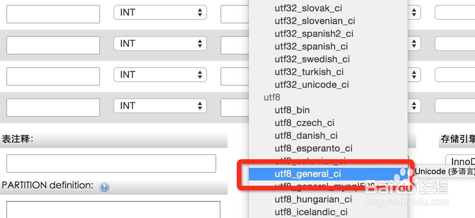Click the first row column name field
475x218 pixels.
pyautogui.click(x=53, y=14)
